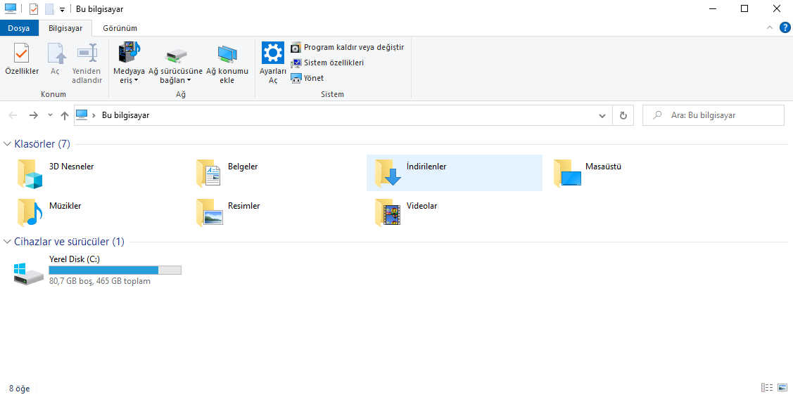
Task: Click the quick access New folder icon
Action: [x=49, y=9]
